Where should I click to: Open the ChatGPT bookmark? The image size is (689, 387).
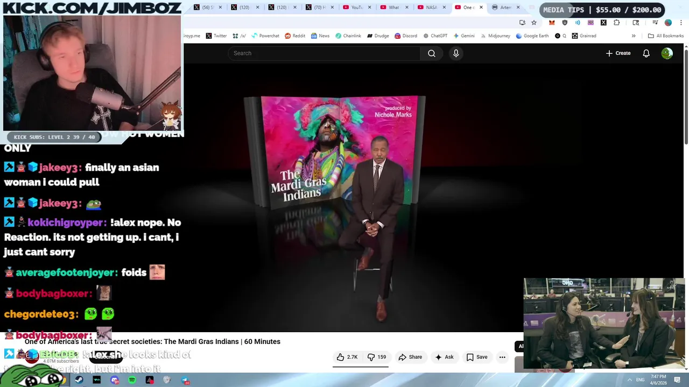click(x=435, y=36)
